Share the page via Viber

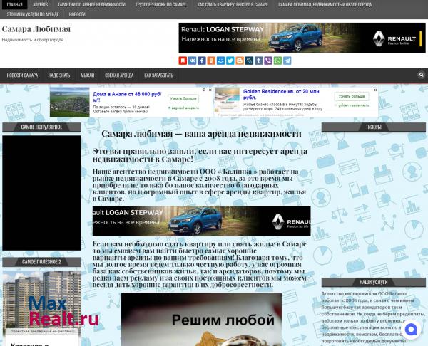tap(268, 61)
